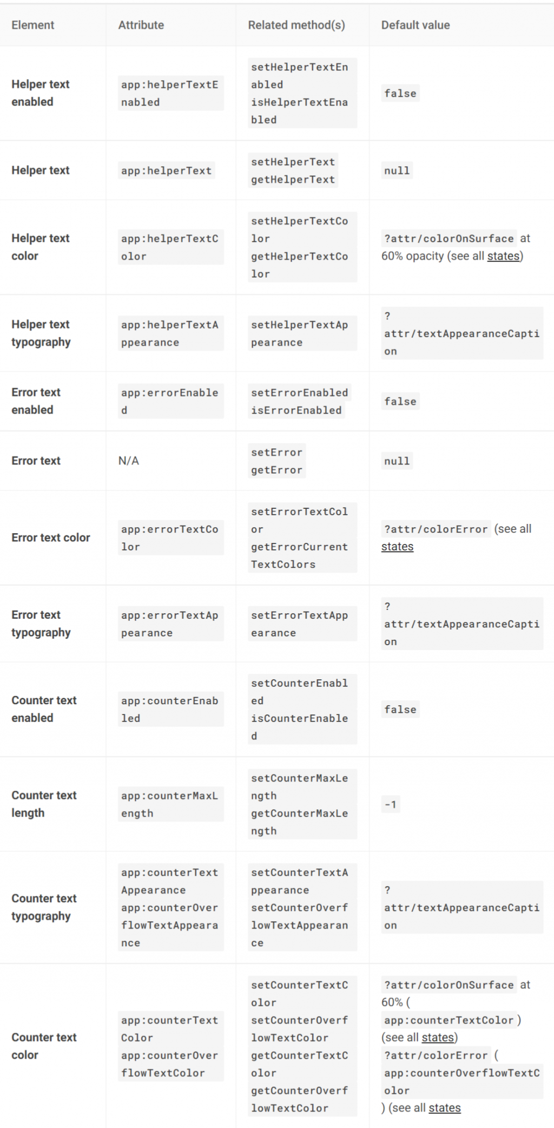Open the last states link in Counter text color row
Screen dimensions: 554x1128
point(445,1108)
